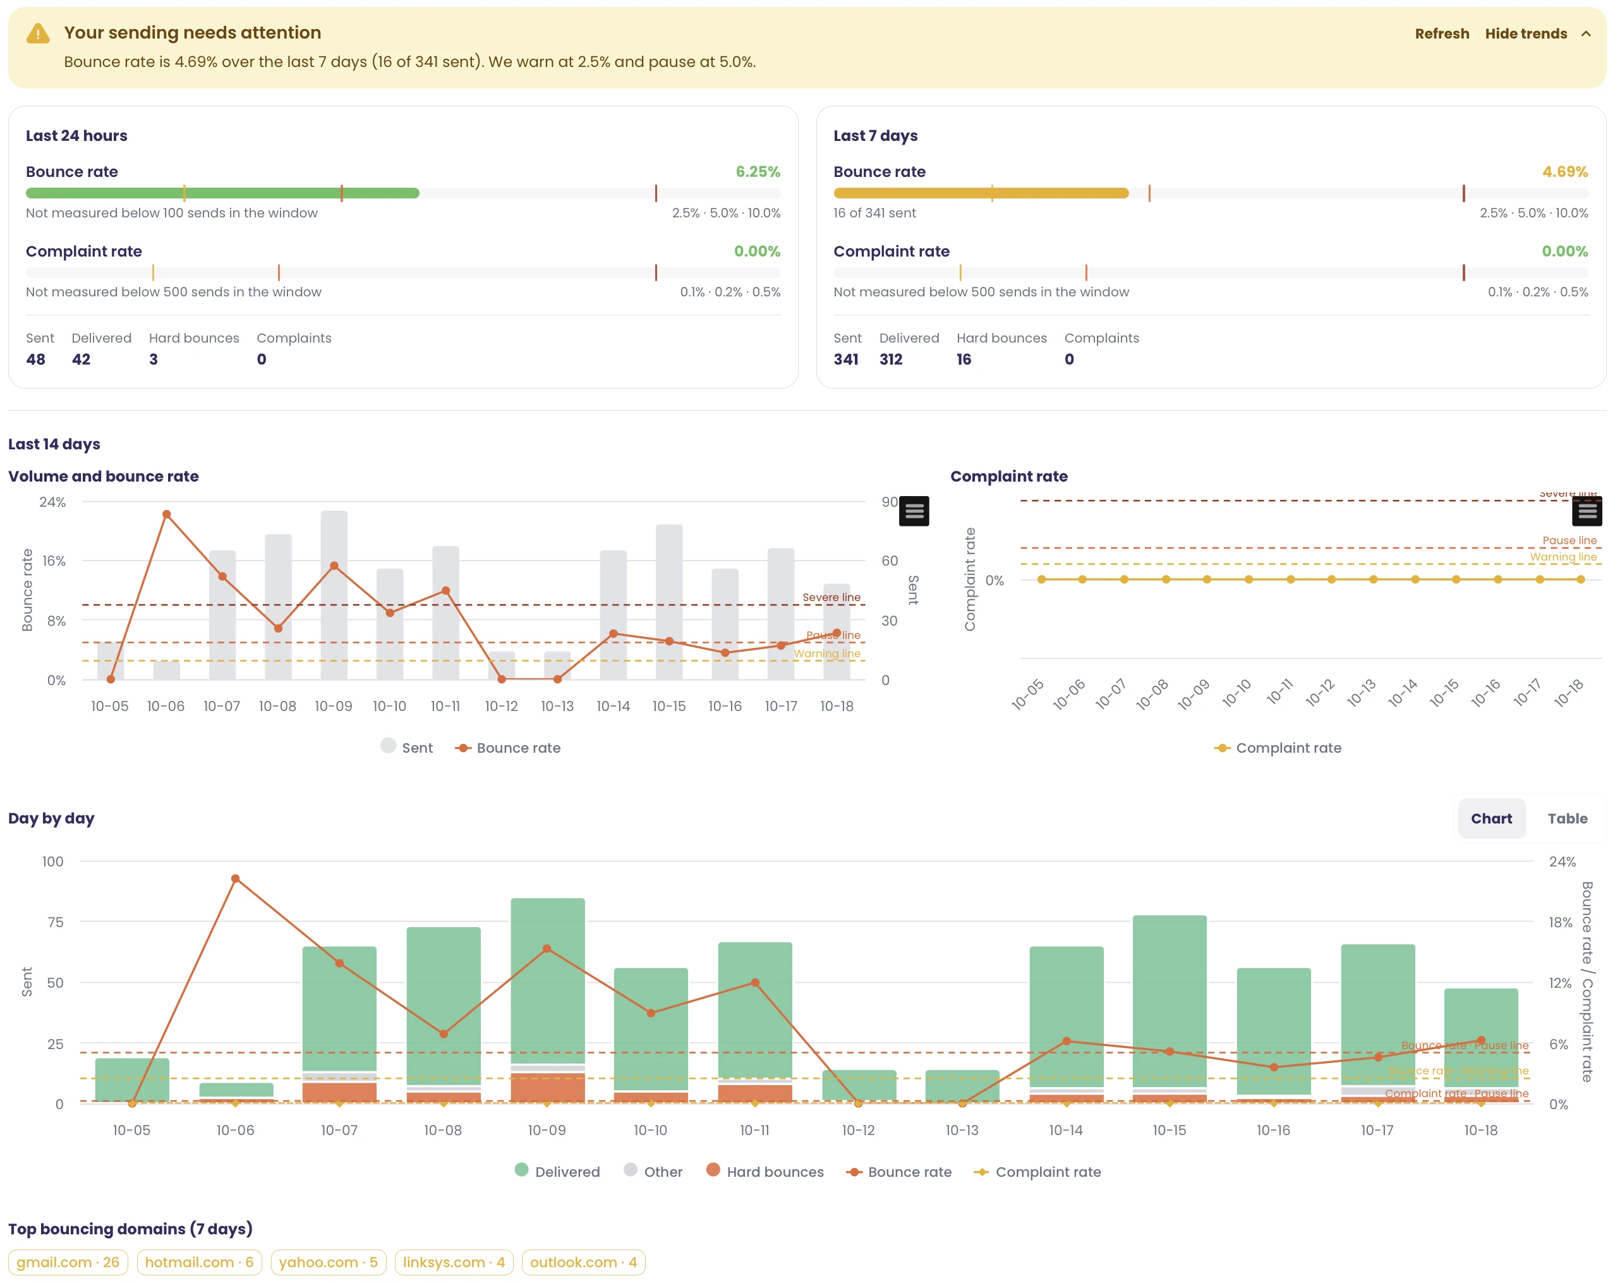Click the 10-18 point on complaint rate line
This screenshot has width=1620, height=1283.
tap(1580, 579)
